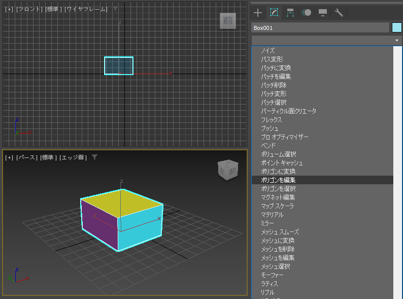Image resolution: width=403 pixels, height=299 pixels.
Task: Click the filter icon in the front viewport header
Action: (115, 9)
